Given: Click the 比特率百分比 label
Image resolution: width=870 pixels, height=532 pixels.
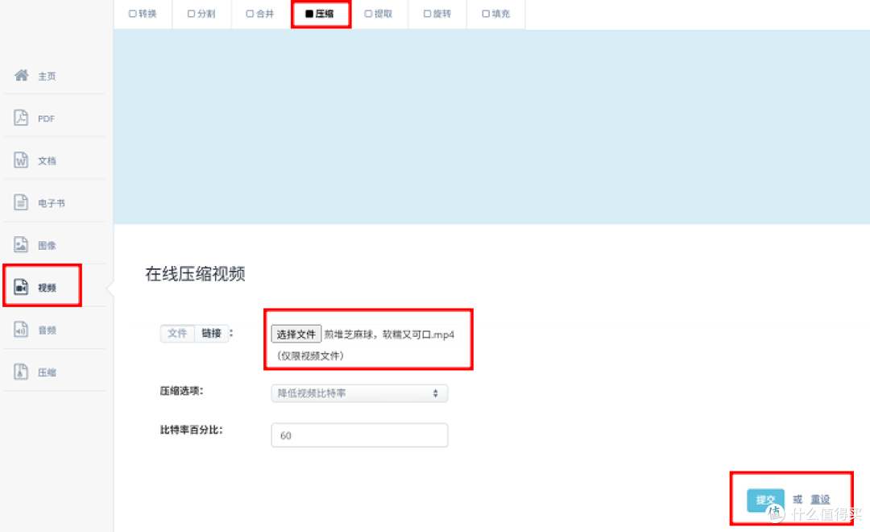Looking at the screenshot, I should pos(192,430).
